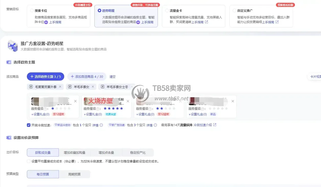The image size is (321, 187).
Task: Click the 设置出价及预算 section heading
Action: (26, 138)
